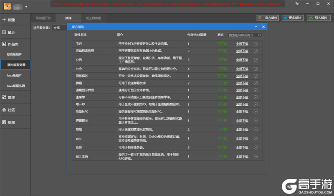Select 基岩版服务器 in sidebar
The height and width of the screenshot is (196, 334).
15,65
